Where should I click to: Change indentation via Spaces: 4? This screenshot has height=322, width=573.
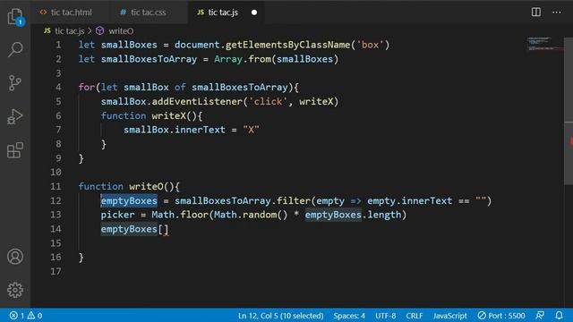(x=349, y=316)
